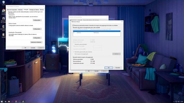Click the Definir button in Memória Virtual
Image resolution: width=184 pixels, height=103 pixels.
click(x=116, y=54)
